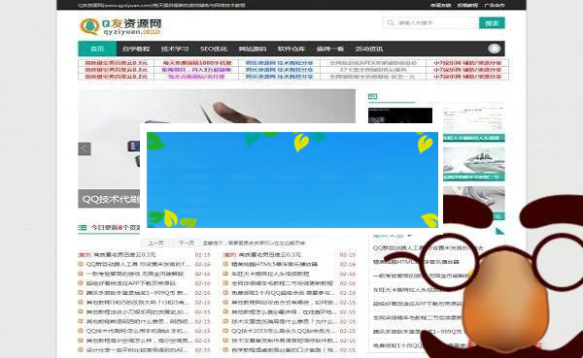Select SEO优化 in the navigation bar
The width and height of the screenshot is (583, 358).
click(x=214, y=49)
